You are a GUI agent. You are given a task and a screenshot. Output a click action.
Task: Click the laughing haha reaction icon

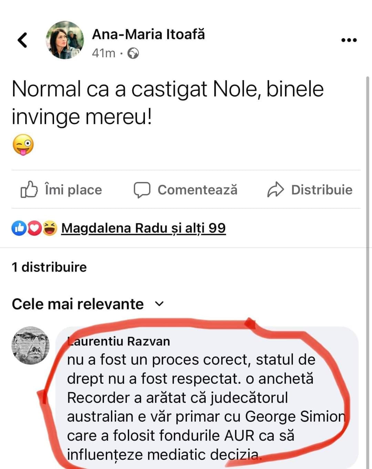50,228
